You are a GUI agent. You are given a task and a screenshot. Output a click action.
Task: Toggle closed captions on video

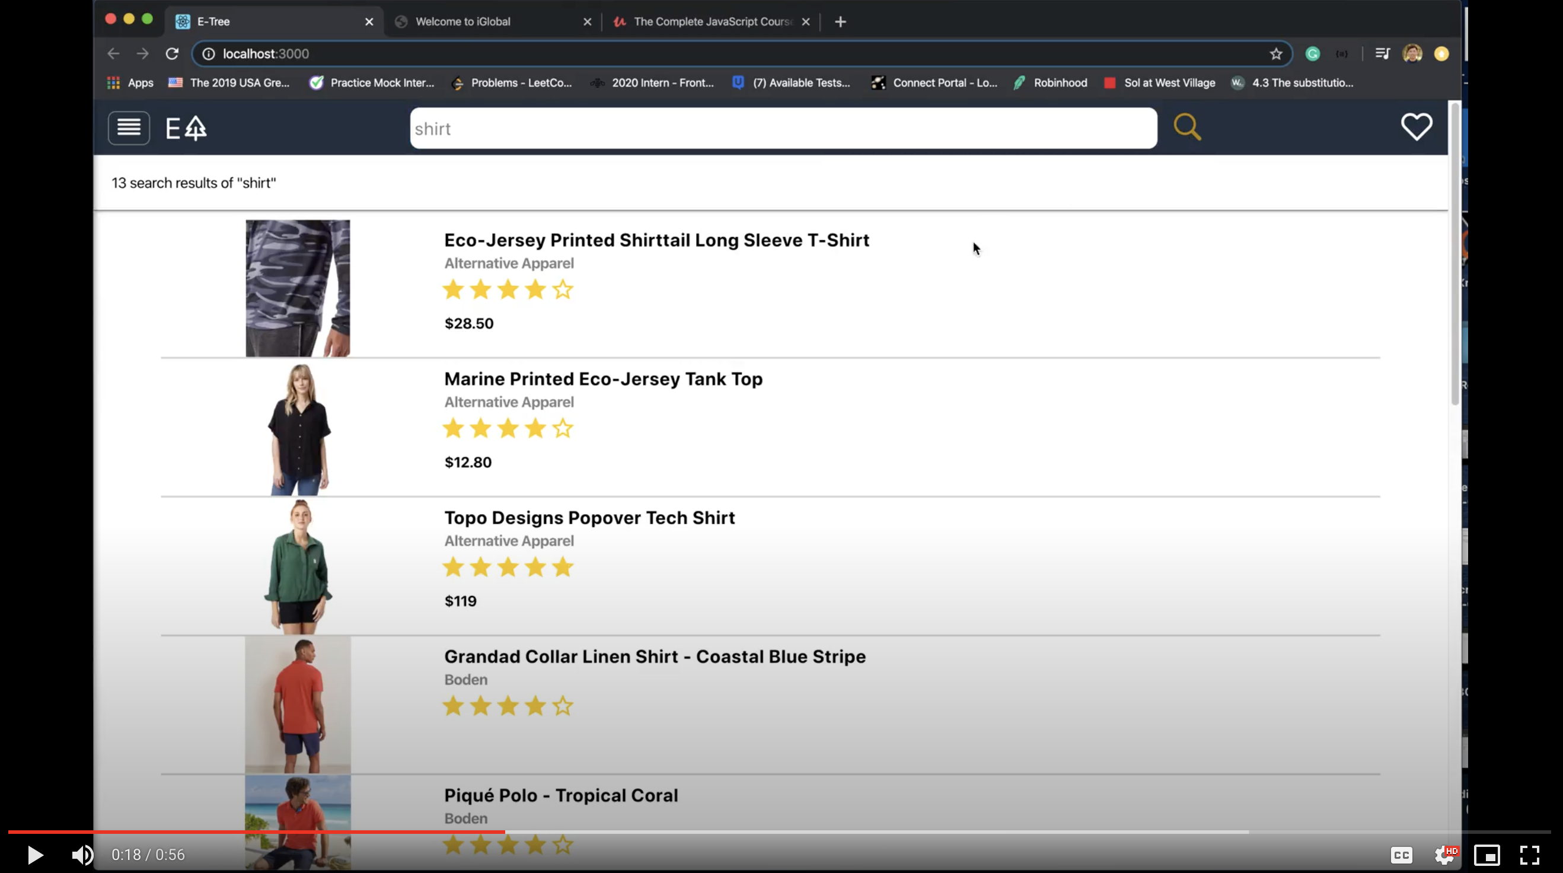[1401, 855]
